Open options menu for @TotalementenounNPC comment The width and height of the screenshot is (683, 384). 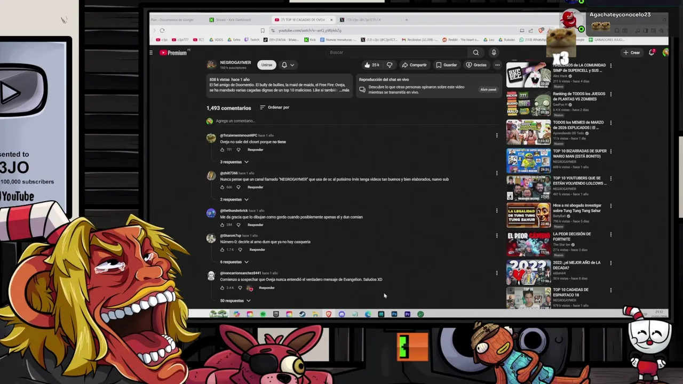pyautogui.click(x=496, y=135)
